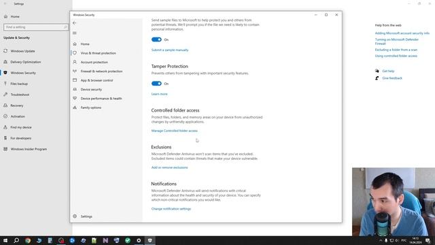Open Google Chrome from the taskbar
Screen dimensions: 435x245
tap(28, 240)
